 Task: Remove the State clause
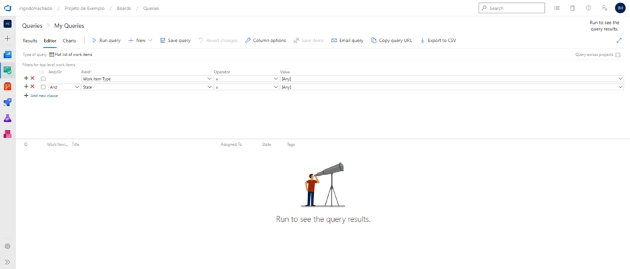click(x=33, y=87)
